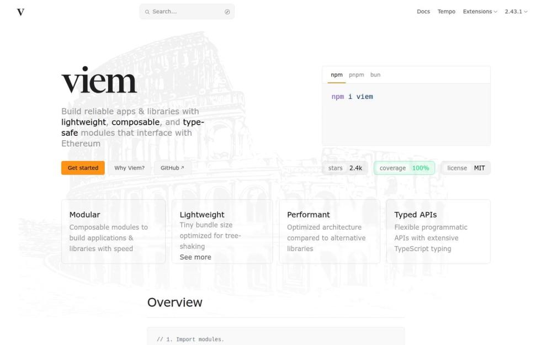Click the compass icon in search box
The image size is (552, 345).
point(227,12)
